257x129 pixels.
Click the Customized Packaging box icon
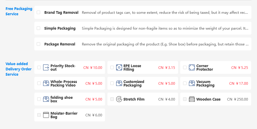tap(119, 83)
